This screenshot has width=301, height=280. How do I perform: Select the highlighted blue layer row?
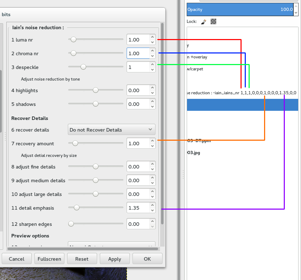[x=243, y=105]
